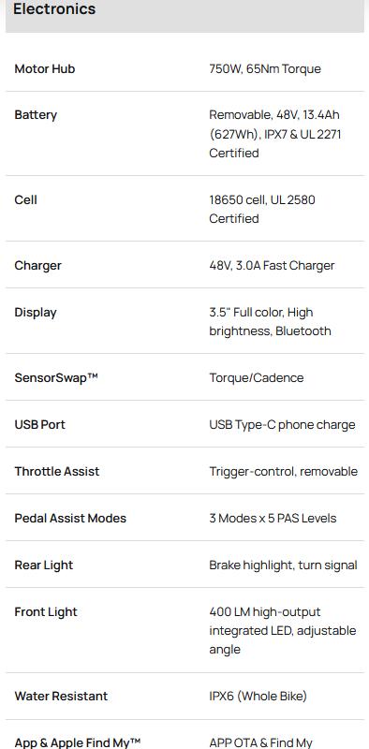Click the IPX6 (Whole Bike) value

coord(258,697)
